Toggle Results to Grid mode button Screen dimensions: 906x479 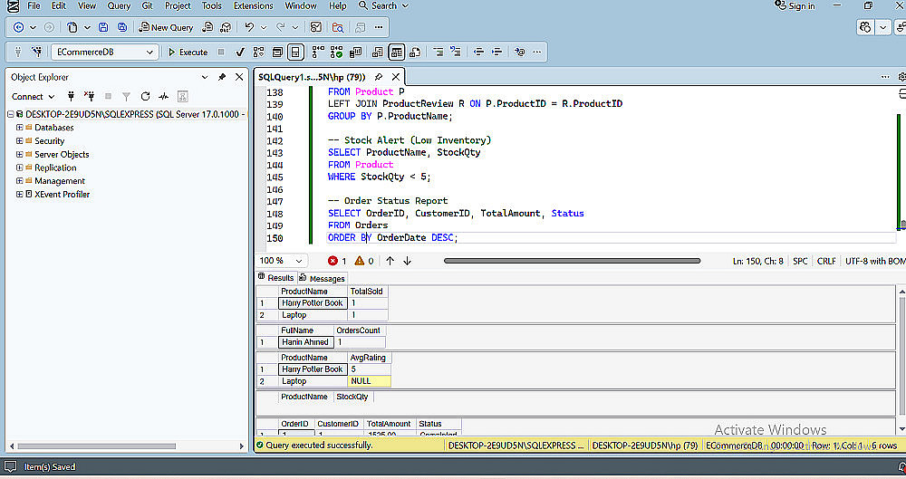(397, 52)
